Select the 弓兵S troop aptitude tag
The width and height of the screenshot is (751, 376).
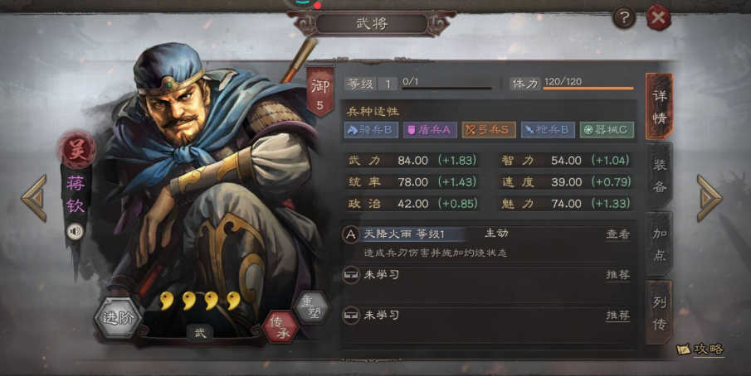click(489, 130)
